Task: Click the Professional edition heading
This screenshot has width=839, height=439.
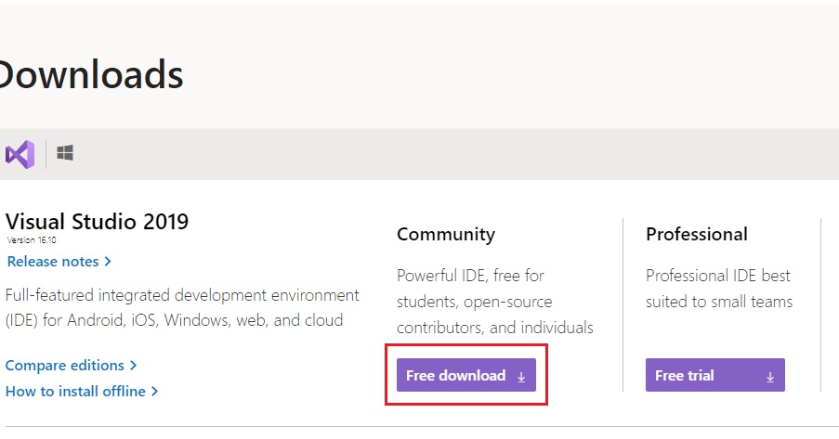Action: (x=696, y=234)
